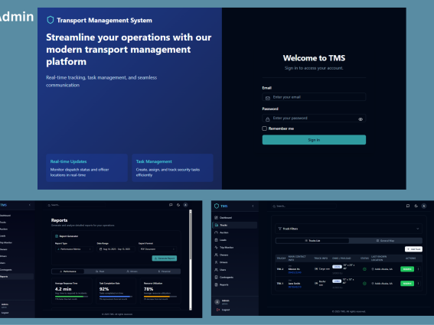The image size is (434, 325).
Task: Click Users icon in Trucks screen sidebar
Action: [x=216, y=270]
